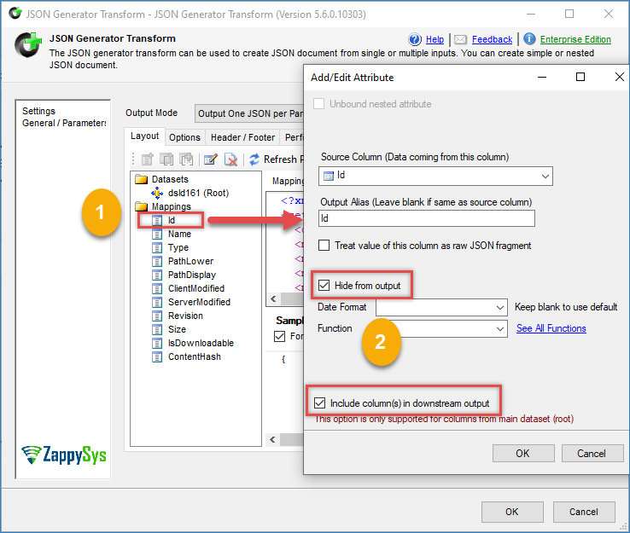630x533 pixels.
Task: Select the Name mapping label
Action: click(x=179, y=234)
